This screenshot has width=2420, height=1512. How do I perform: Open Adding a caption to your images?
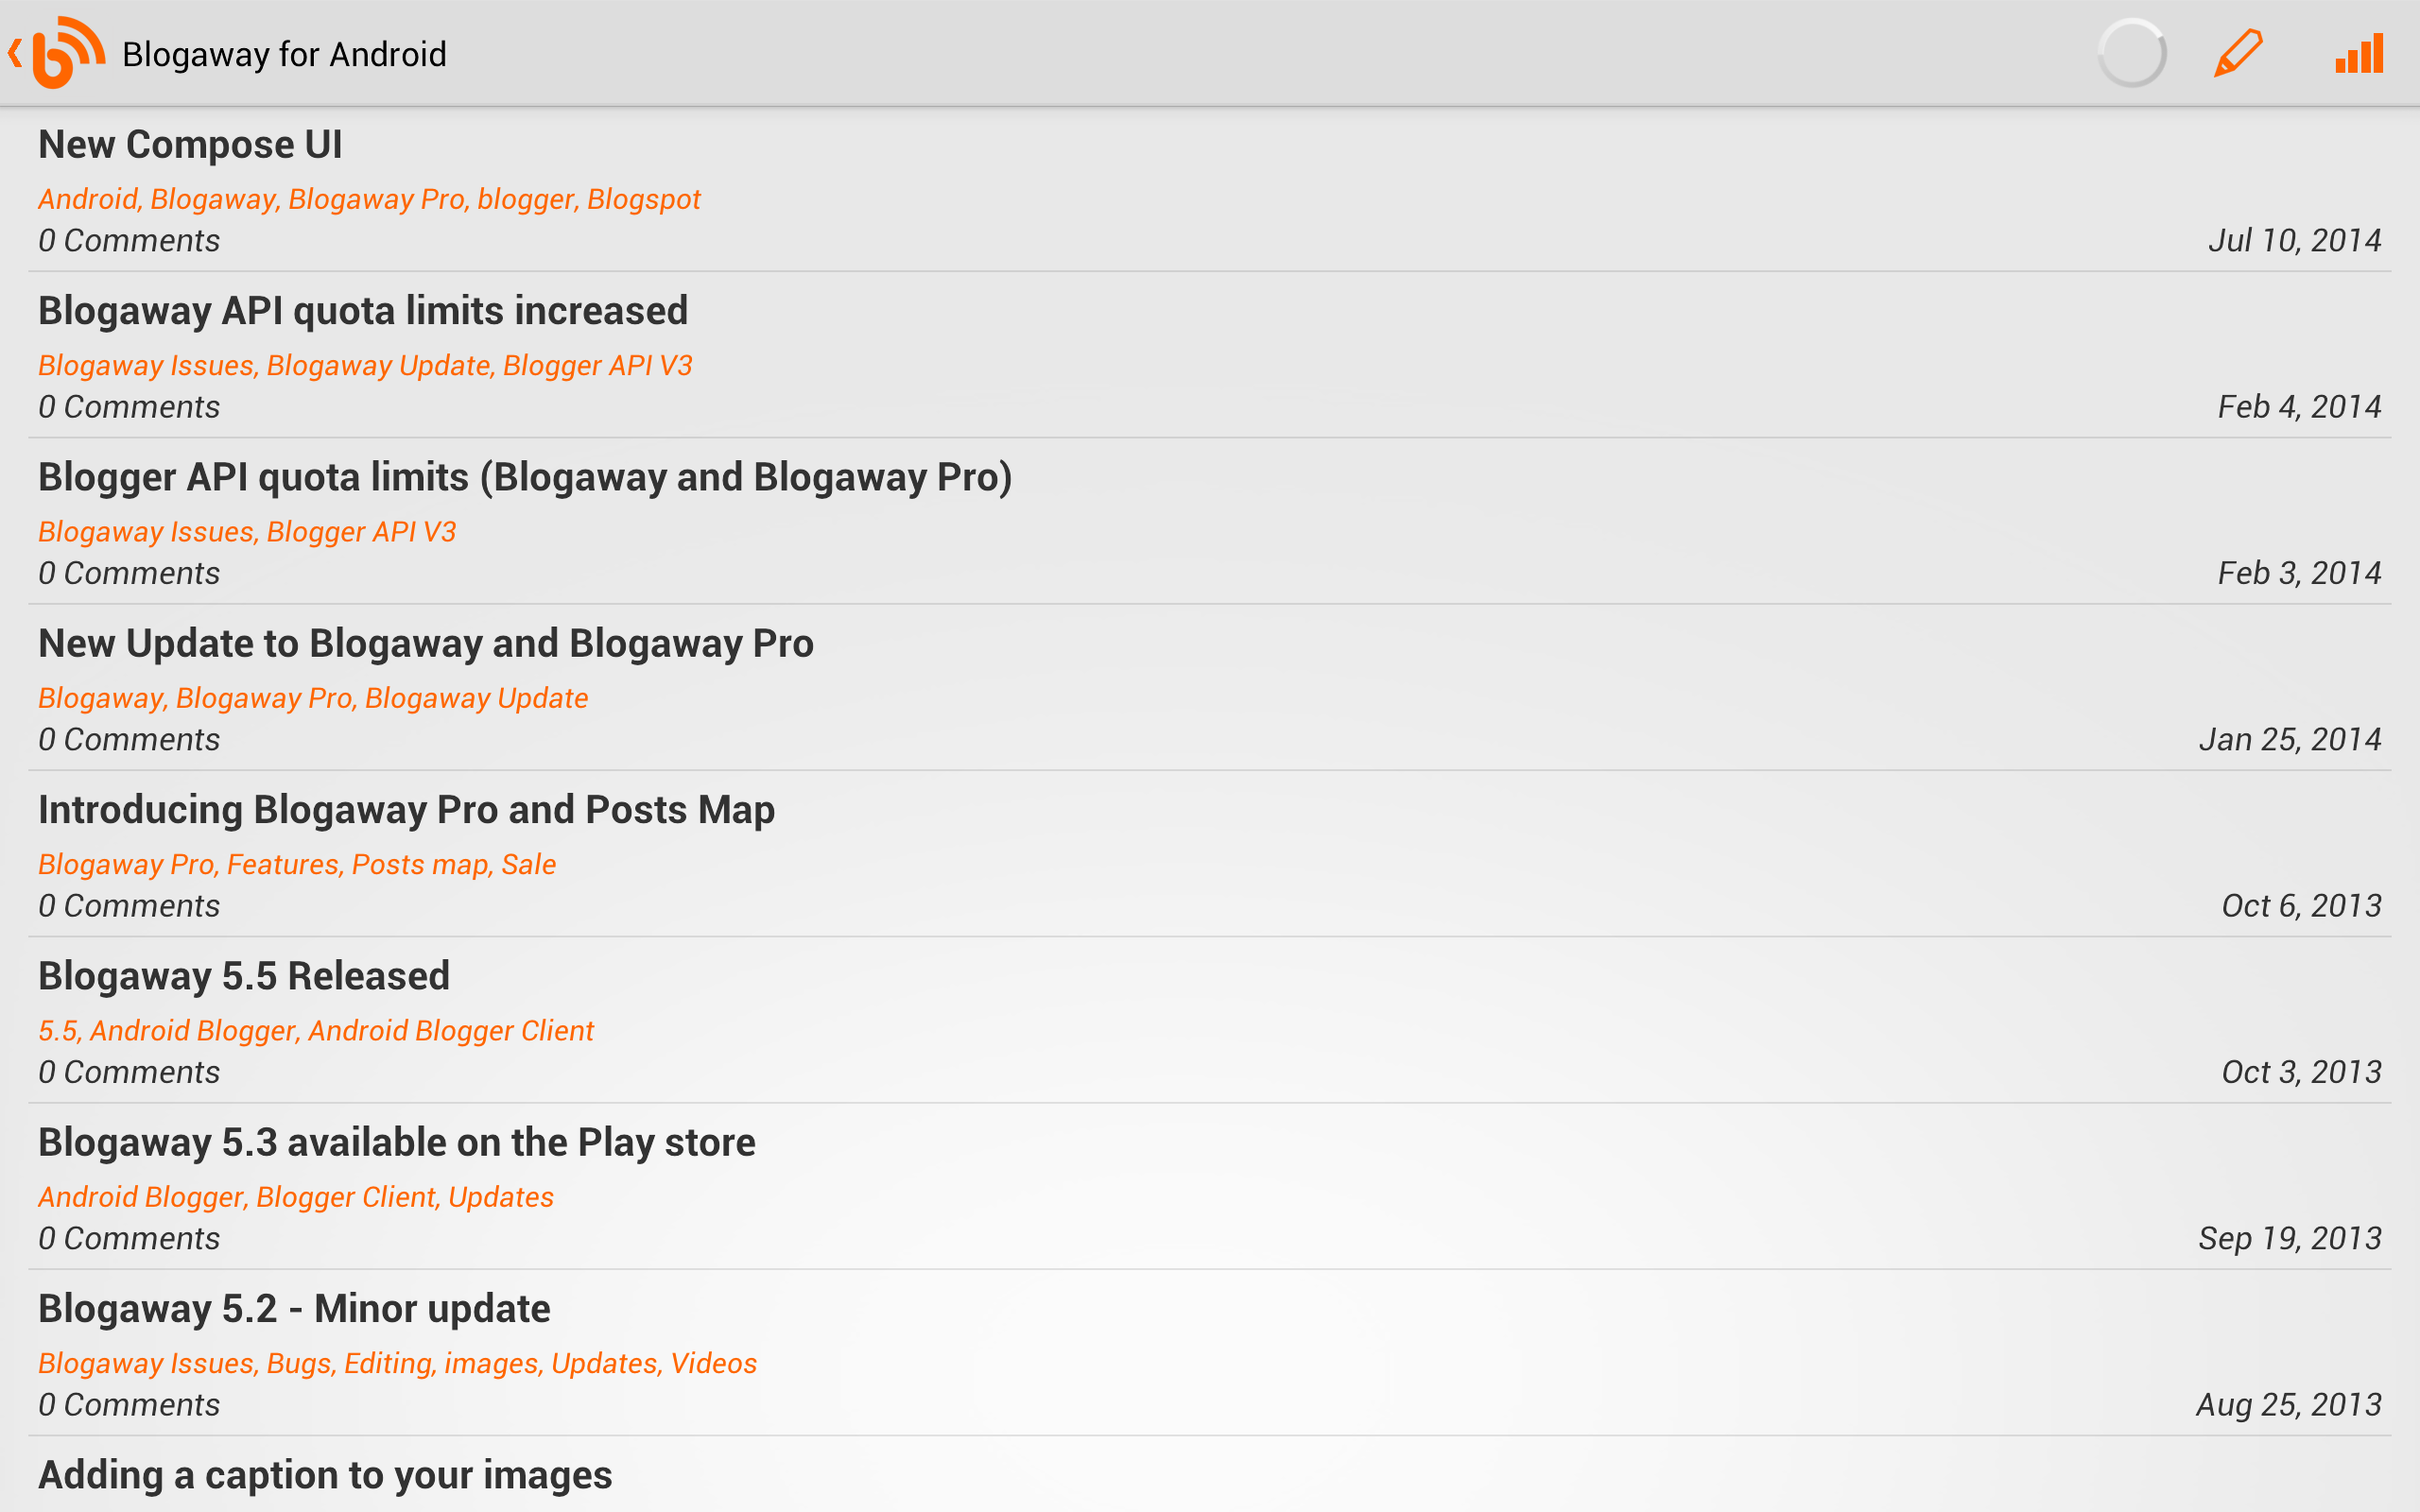click(1210, 1475)
